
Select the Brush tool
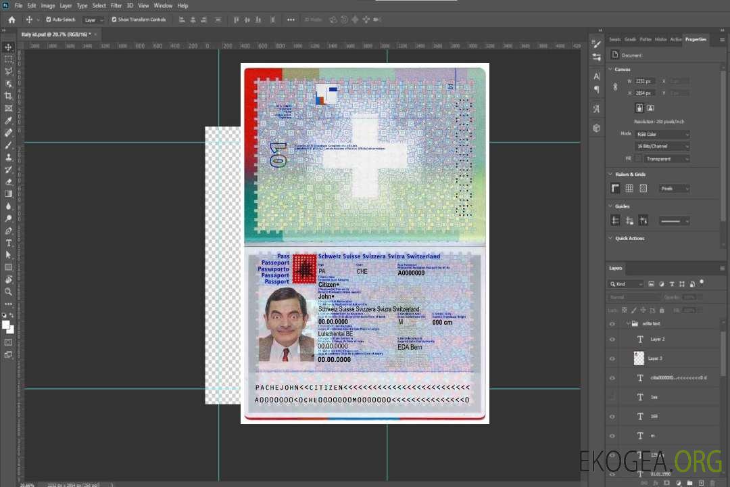(8, 145)
